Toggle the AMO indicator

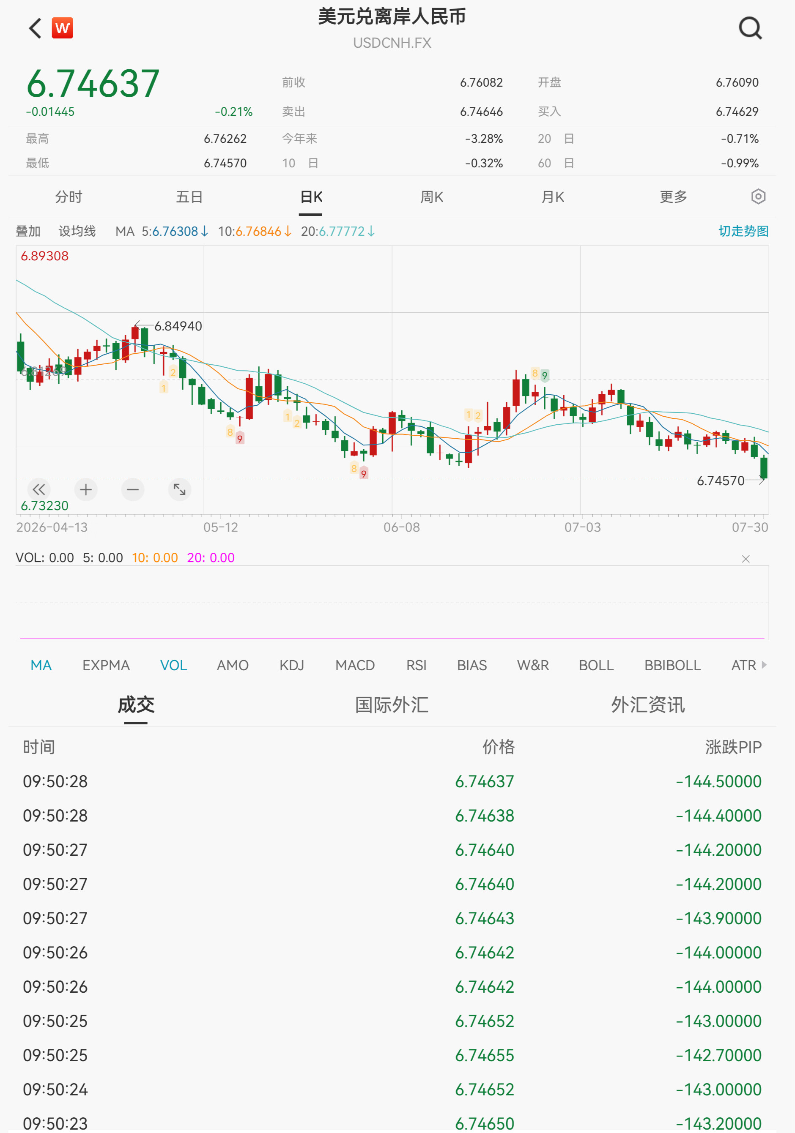pos(233,665)
